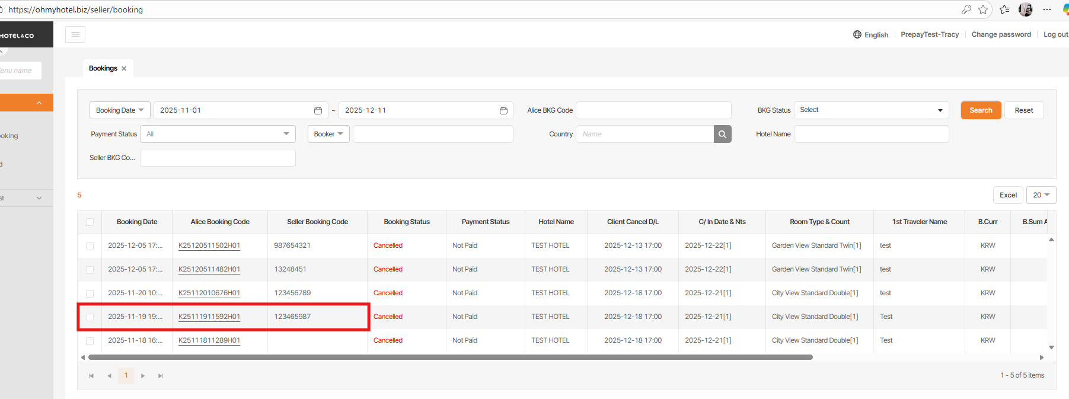Open the page size 20 dropdown
Image resolution: width=1069 pixels, height=399 pixels.
point(1041,195)
